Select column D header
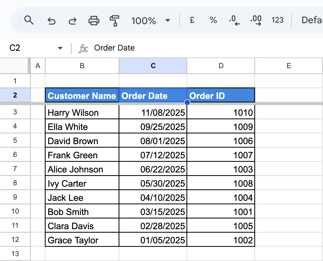The height and width of the screenshot is (261, 323). (221, 66)
